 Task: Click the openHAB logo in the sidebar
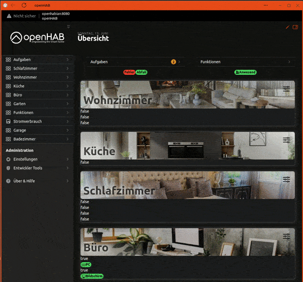pyautogui.click(x=37, y=38)
